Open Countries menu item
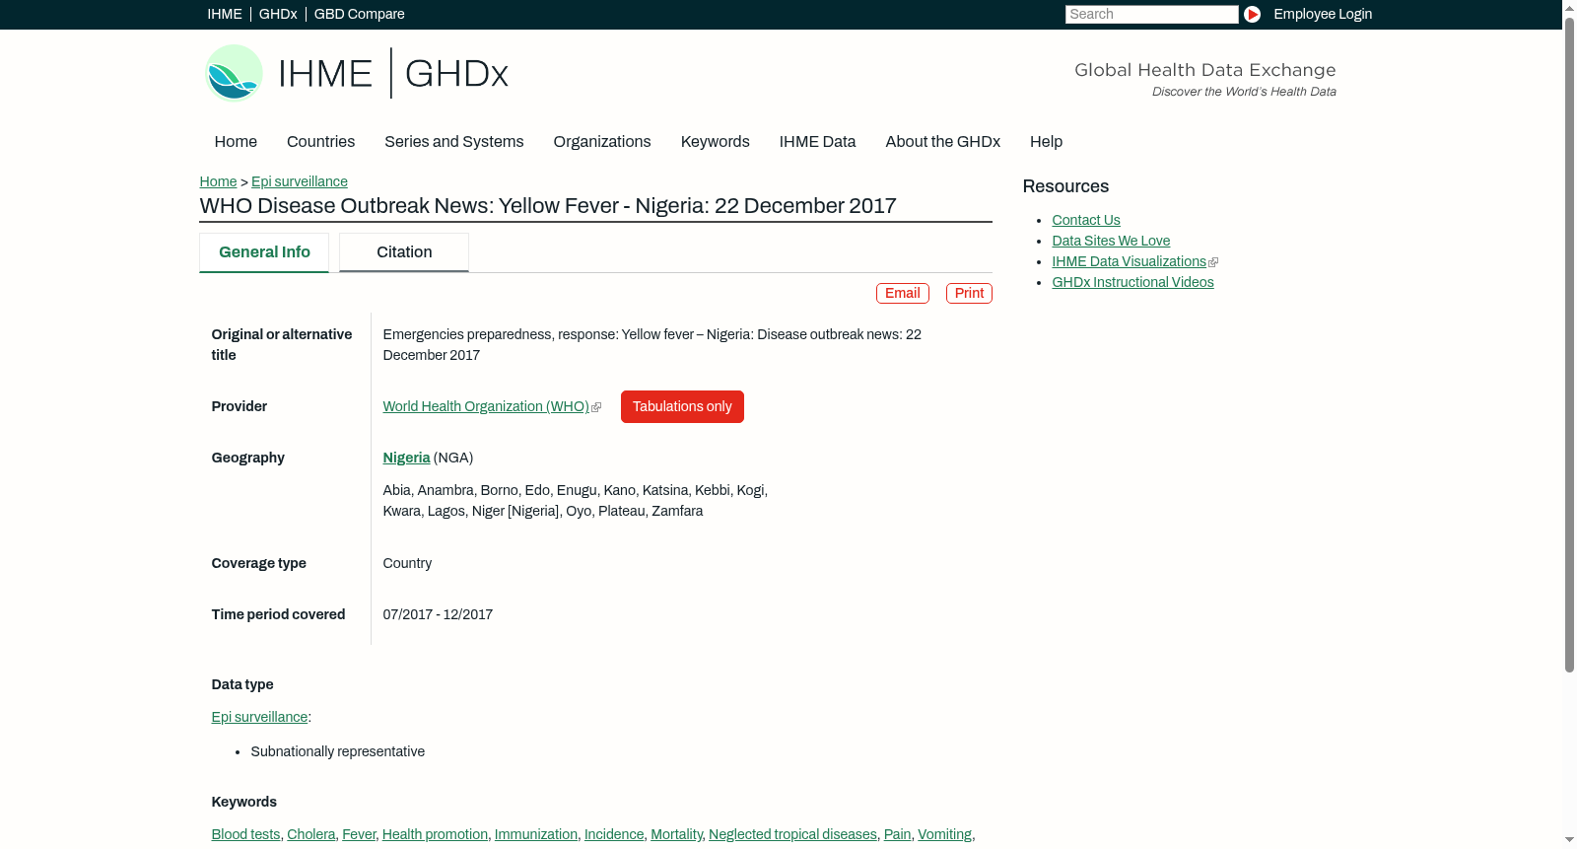The height and width of the screenshot is (849, 1577). click(321, 141)
